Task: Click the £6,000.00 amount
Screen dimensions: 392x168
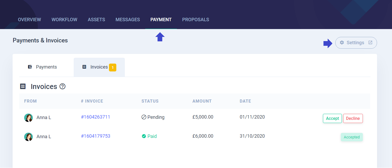Action: [x=203, y=136]
